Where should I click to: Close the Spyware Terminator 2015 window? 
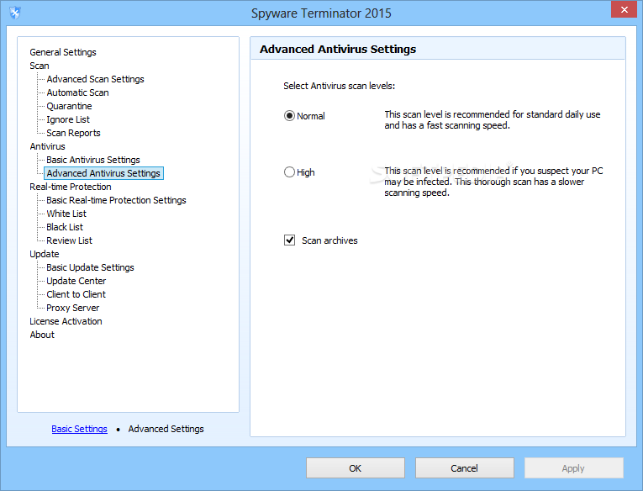click(x=624, y=10)
